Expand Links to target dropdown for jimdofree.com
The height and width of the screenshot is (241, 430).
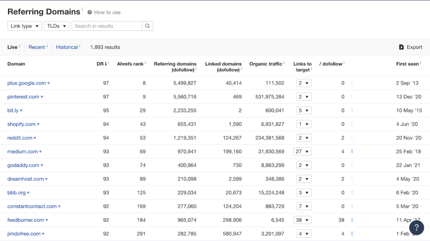click(x=304, y=233)
